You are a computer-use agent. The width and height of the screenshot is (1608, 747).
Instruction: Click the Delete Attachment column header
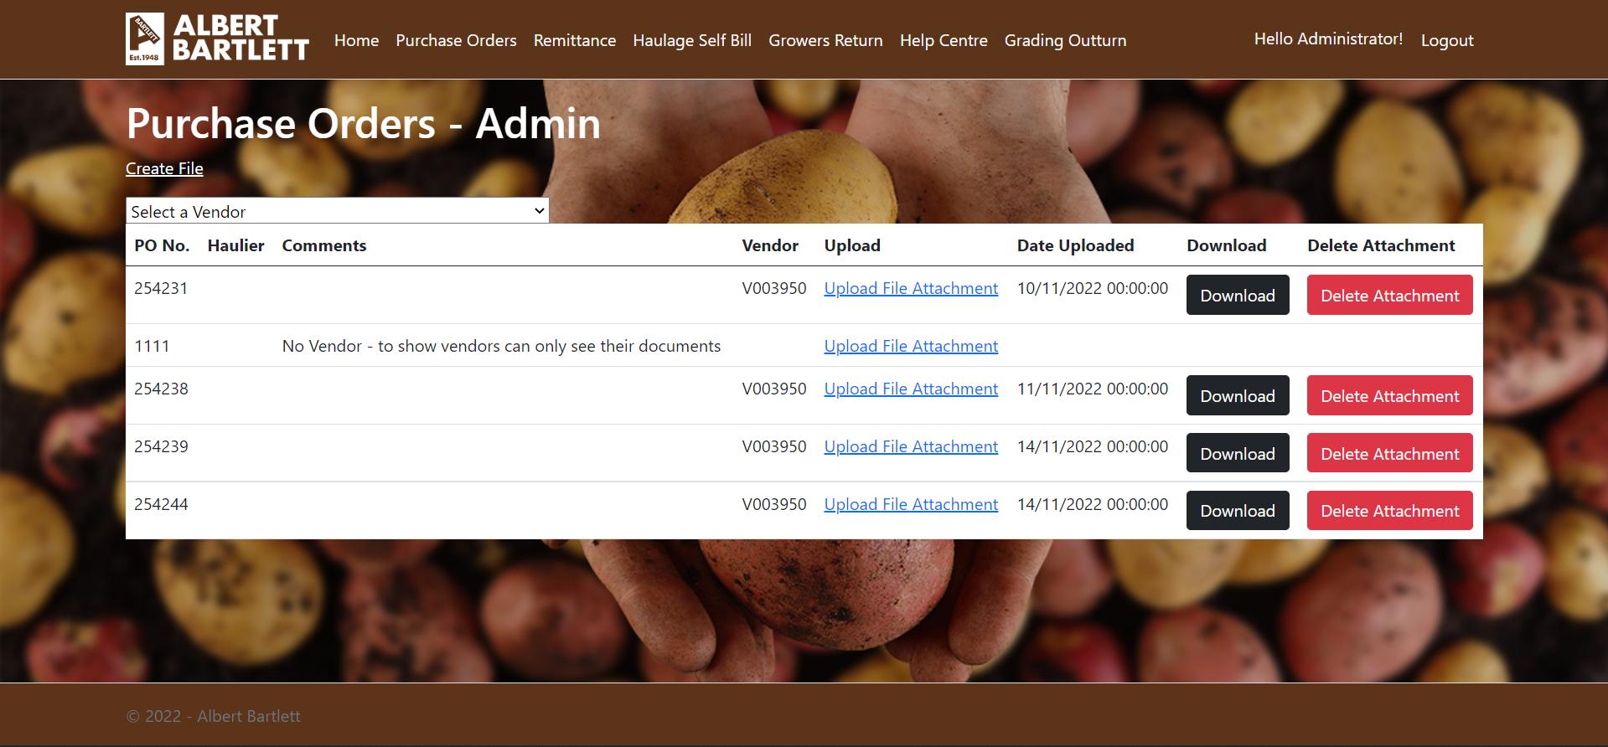1381,245
